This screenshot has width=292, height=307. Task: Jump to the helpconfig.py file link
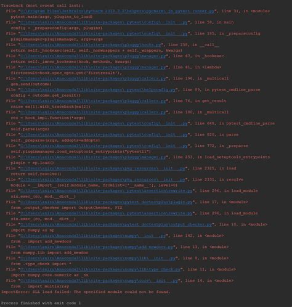(98, 89)
